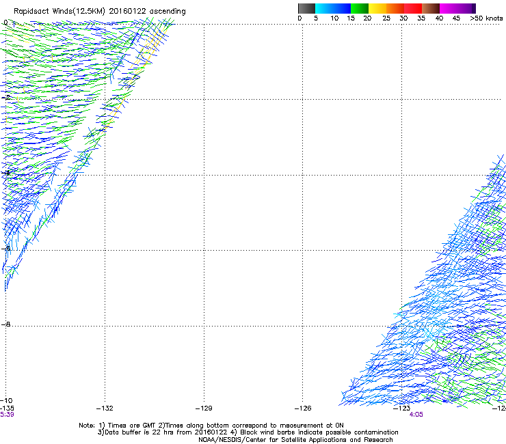
Task: Click the yellow 20-25 knots color segment
Action: 377,8
